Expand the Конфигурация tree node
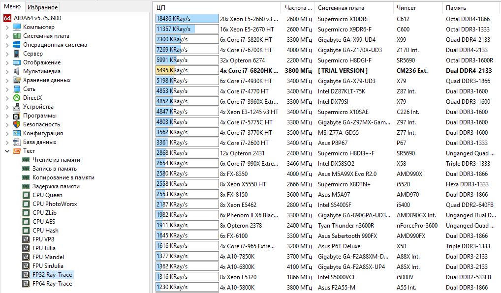 pyautogui.click(x=7, y=133)
